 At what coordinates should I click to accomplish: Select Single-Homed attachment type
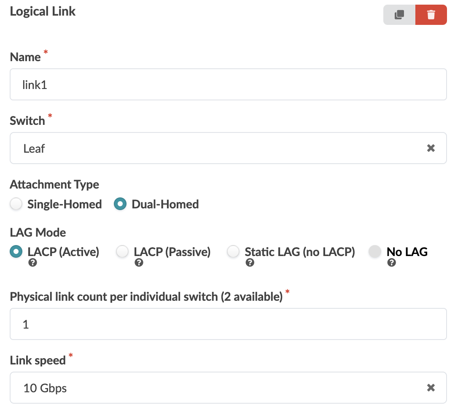pos(16,204)
